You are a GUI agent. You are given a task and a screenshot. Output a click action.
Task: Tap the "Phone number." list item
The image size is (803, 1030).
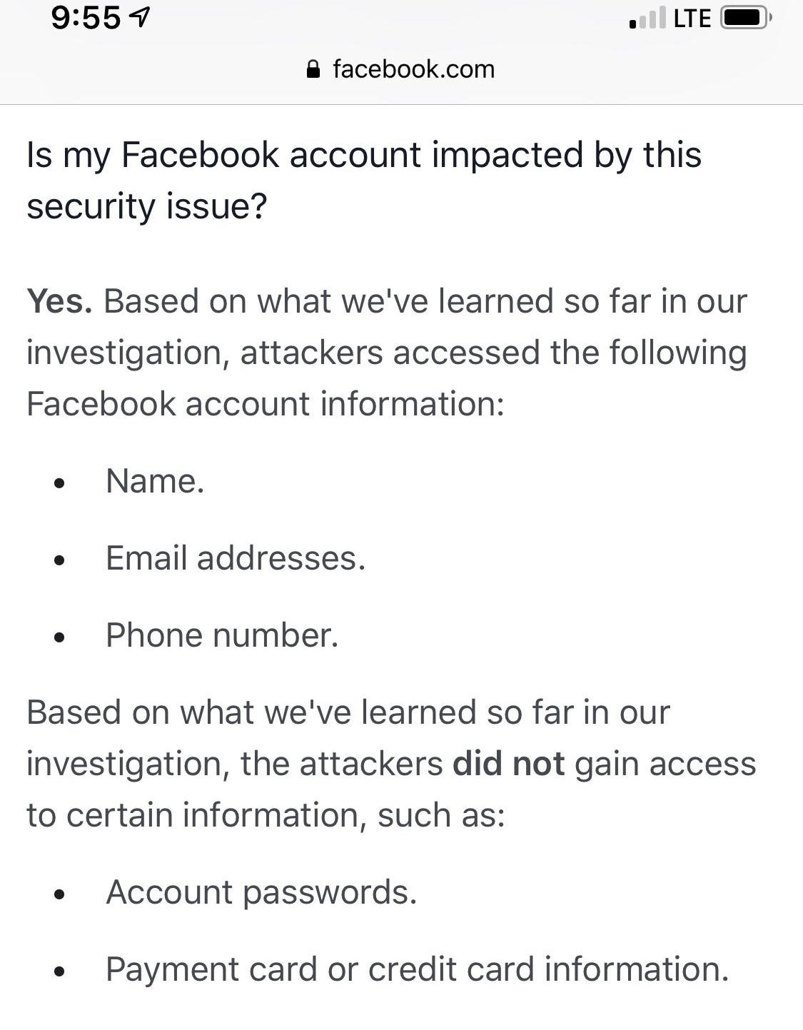pos(222,635)
